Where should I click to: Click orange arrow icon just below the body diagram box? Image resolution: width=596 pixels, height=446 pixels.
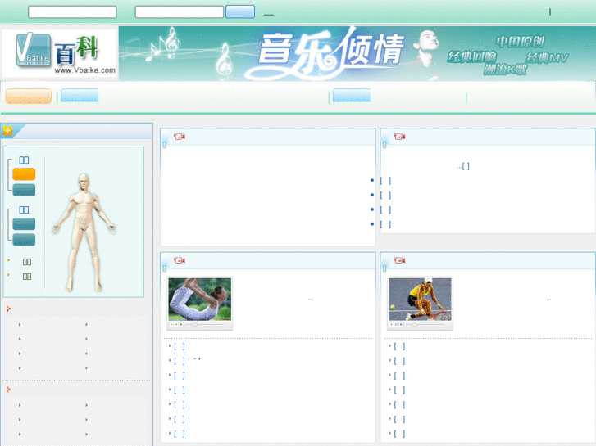click(8, 309)
